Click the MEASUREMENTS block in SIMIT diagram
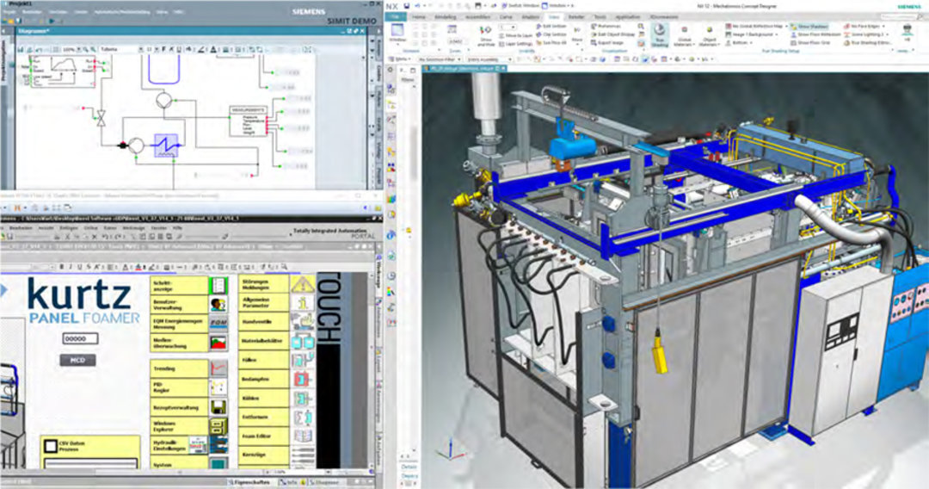Viewport: 929px width, 489px height. tap(249, 121)
